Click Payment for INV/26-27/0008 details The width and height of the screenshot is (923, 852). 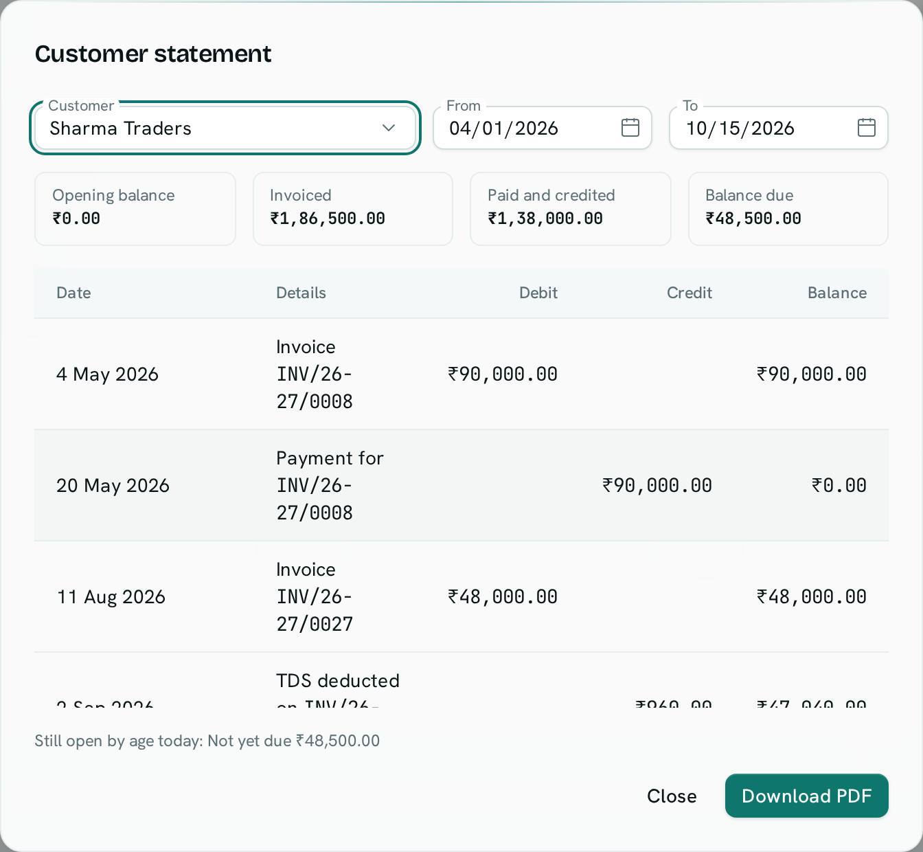(330, 485)
